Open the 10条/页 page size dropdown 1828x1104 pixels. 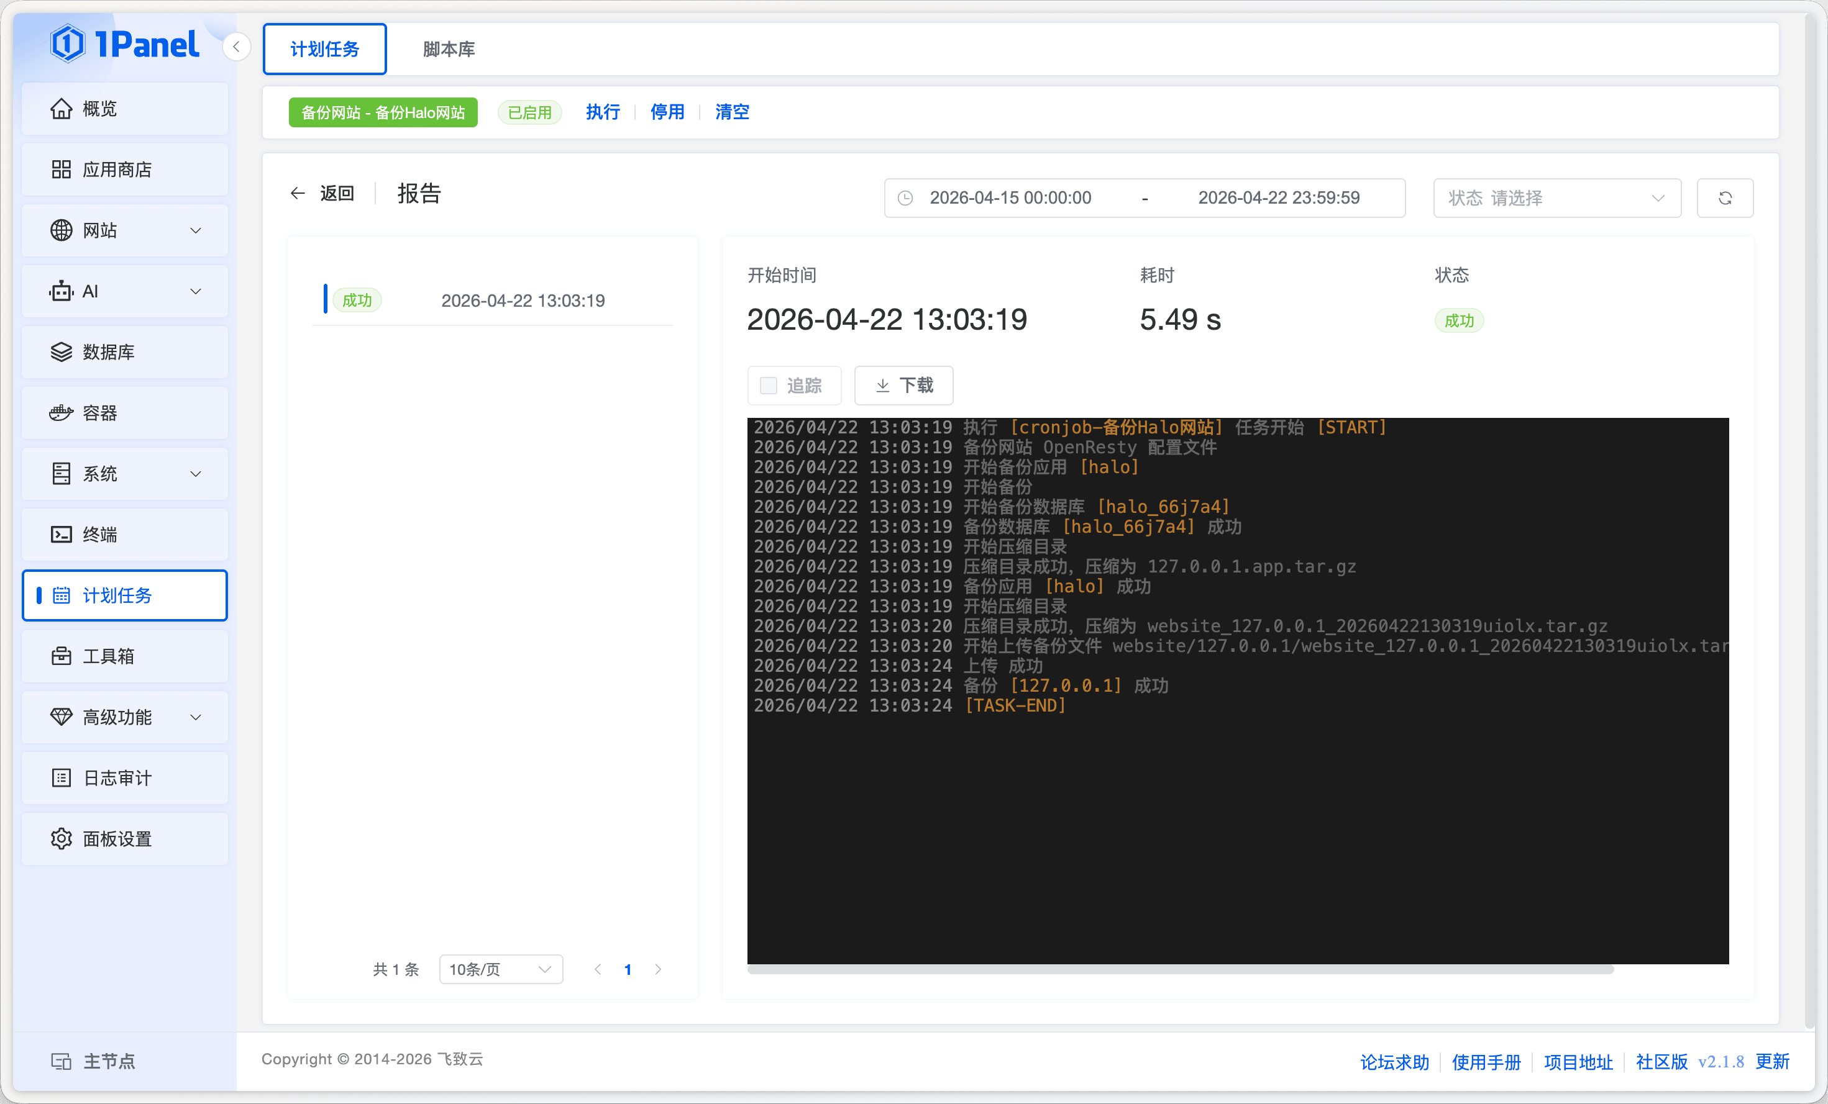tap(501, 969)
